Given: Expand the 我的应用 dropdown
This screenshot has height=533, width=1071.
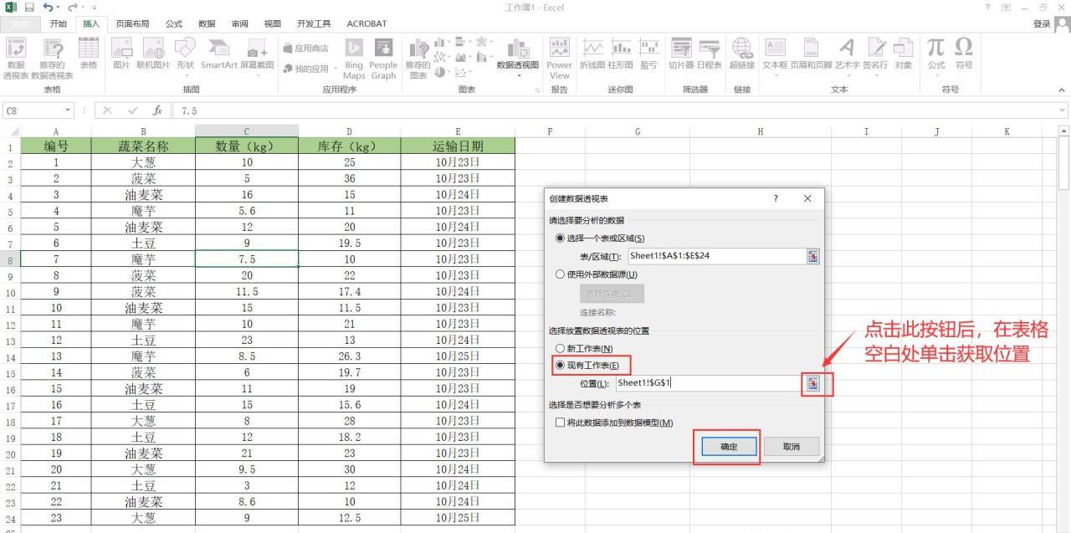Looking at the screenshot, I should click(x=335, y=69).
